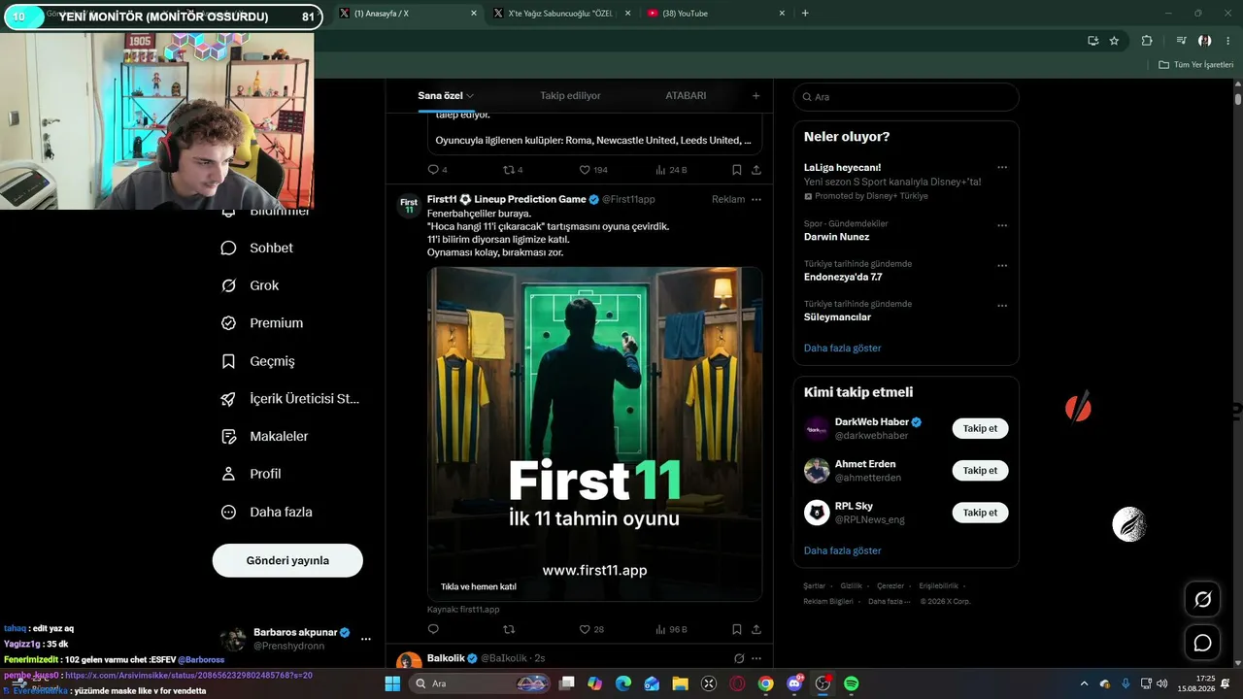1243x699 pixels.
Task: Follow Ahmet Erden
Action: pyautogui.click(x=980, y=471)
